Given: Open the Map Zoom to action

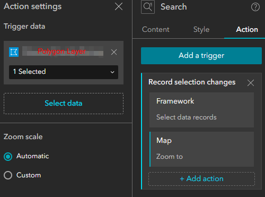Looking at the screenshot, I should [x=201, y=149].
